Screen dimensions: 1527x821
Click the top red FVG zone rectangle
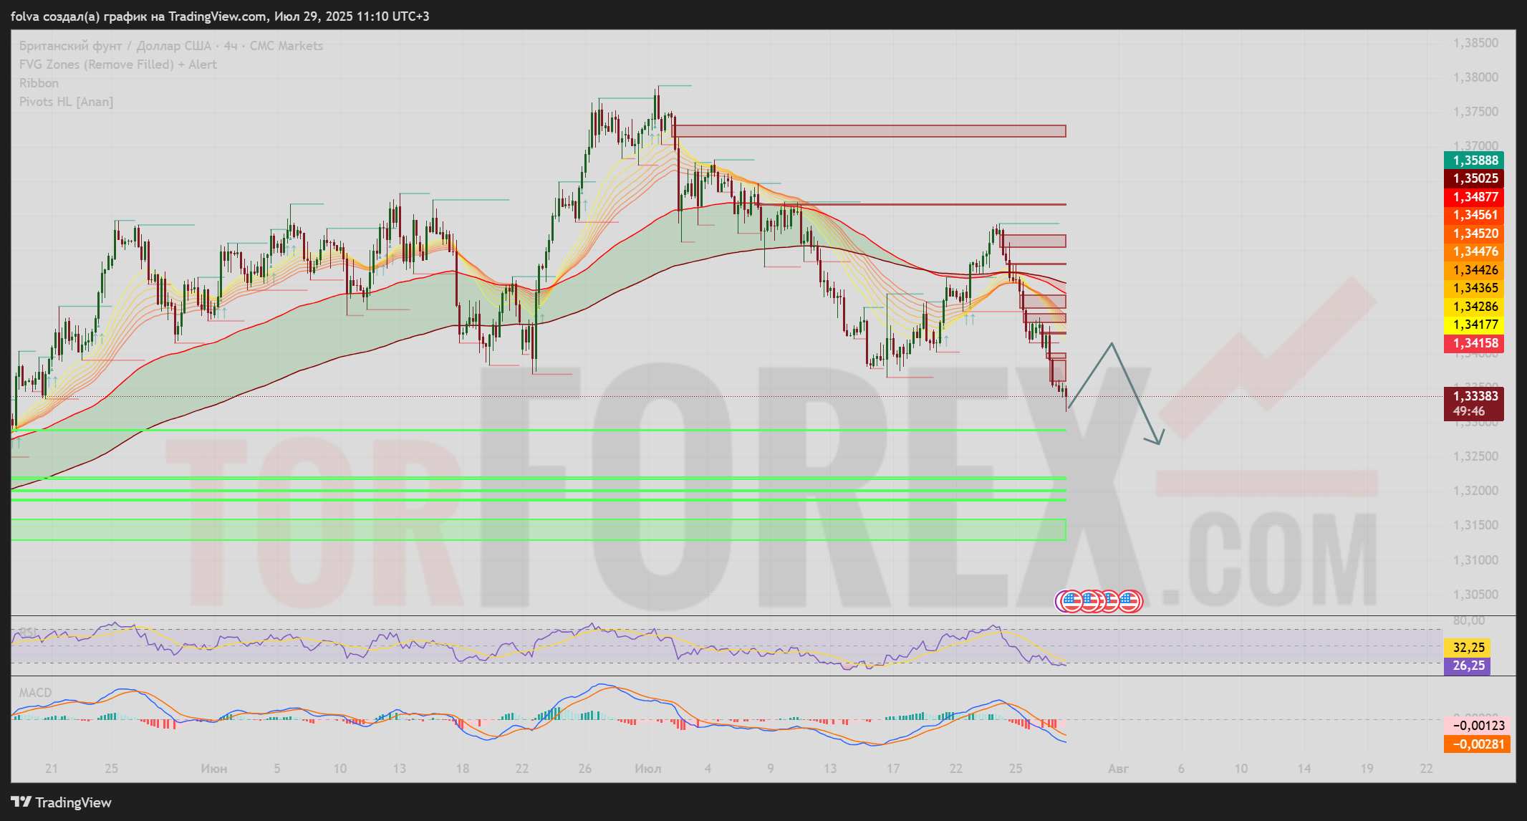868,131
